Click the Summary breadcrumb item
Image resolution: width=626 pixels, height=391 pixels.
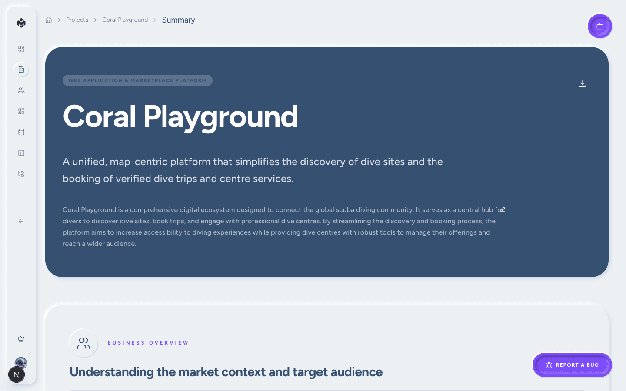point(178,20)
